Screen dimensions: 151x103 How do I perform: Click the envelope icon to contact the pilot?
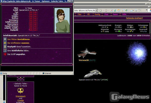pos(5,39)
